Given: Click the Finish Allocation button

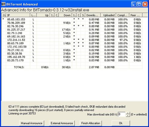Looking at the screenshot, I should (91, 123).
